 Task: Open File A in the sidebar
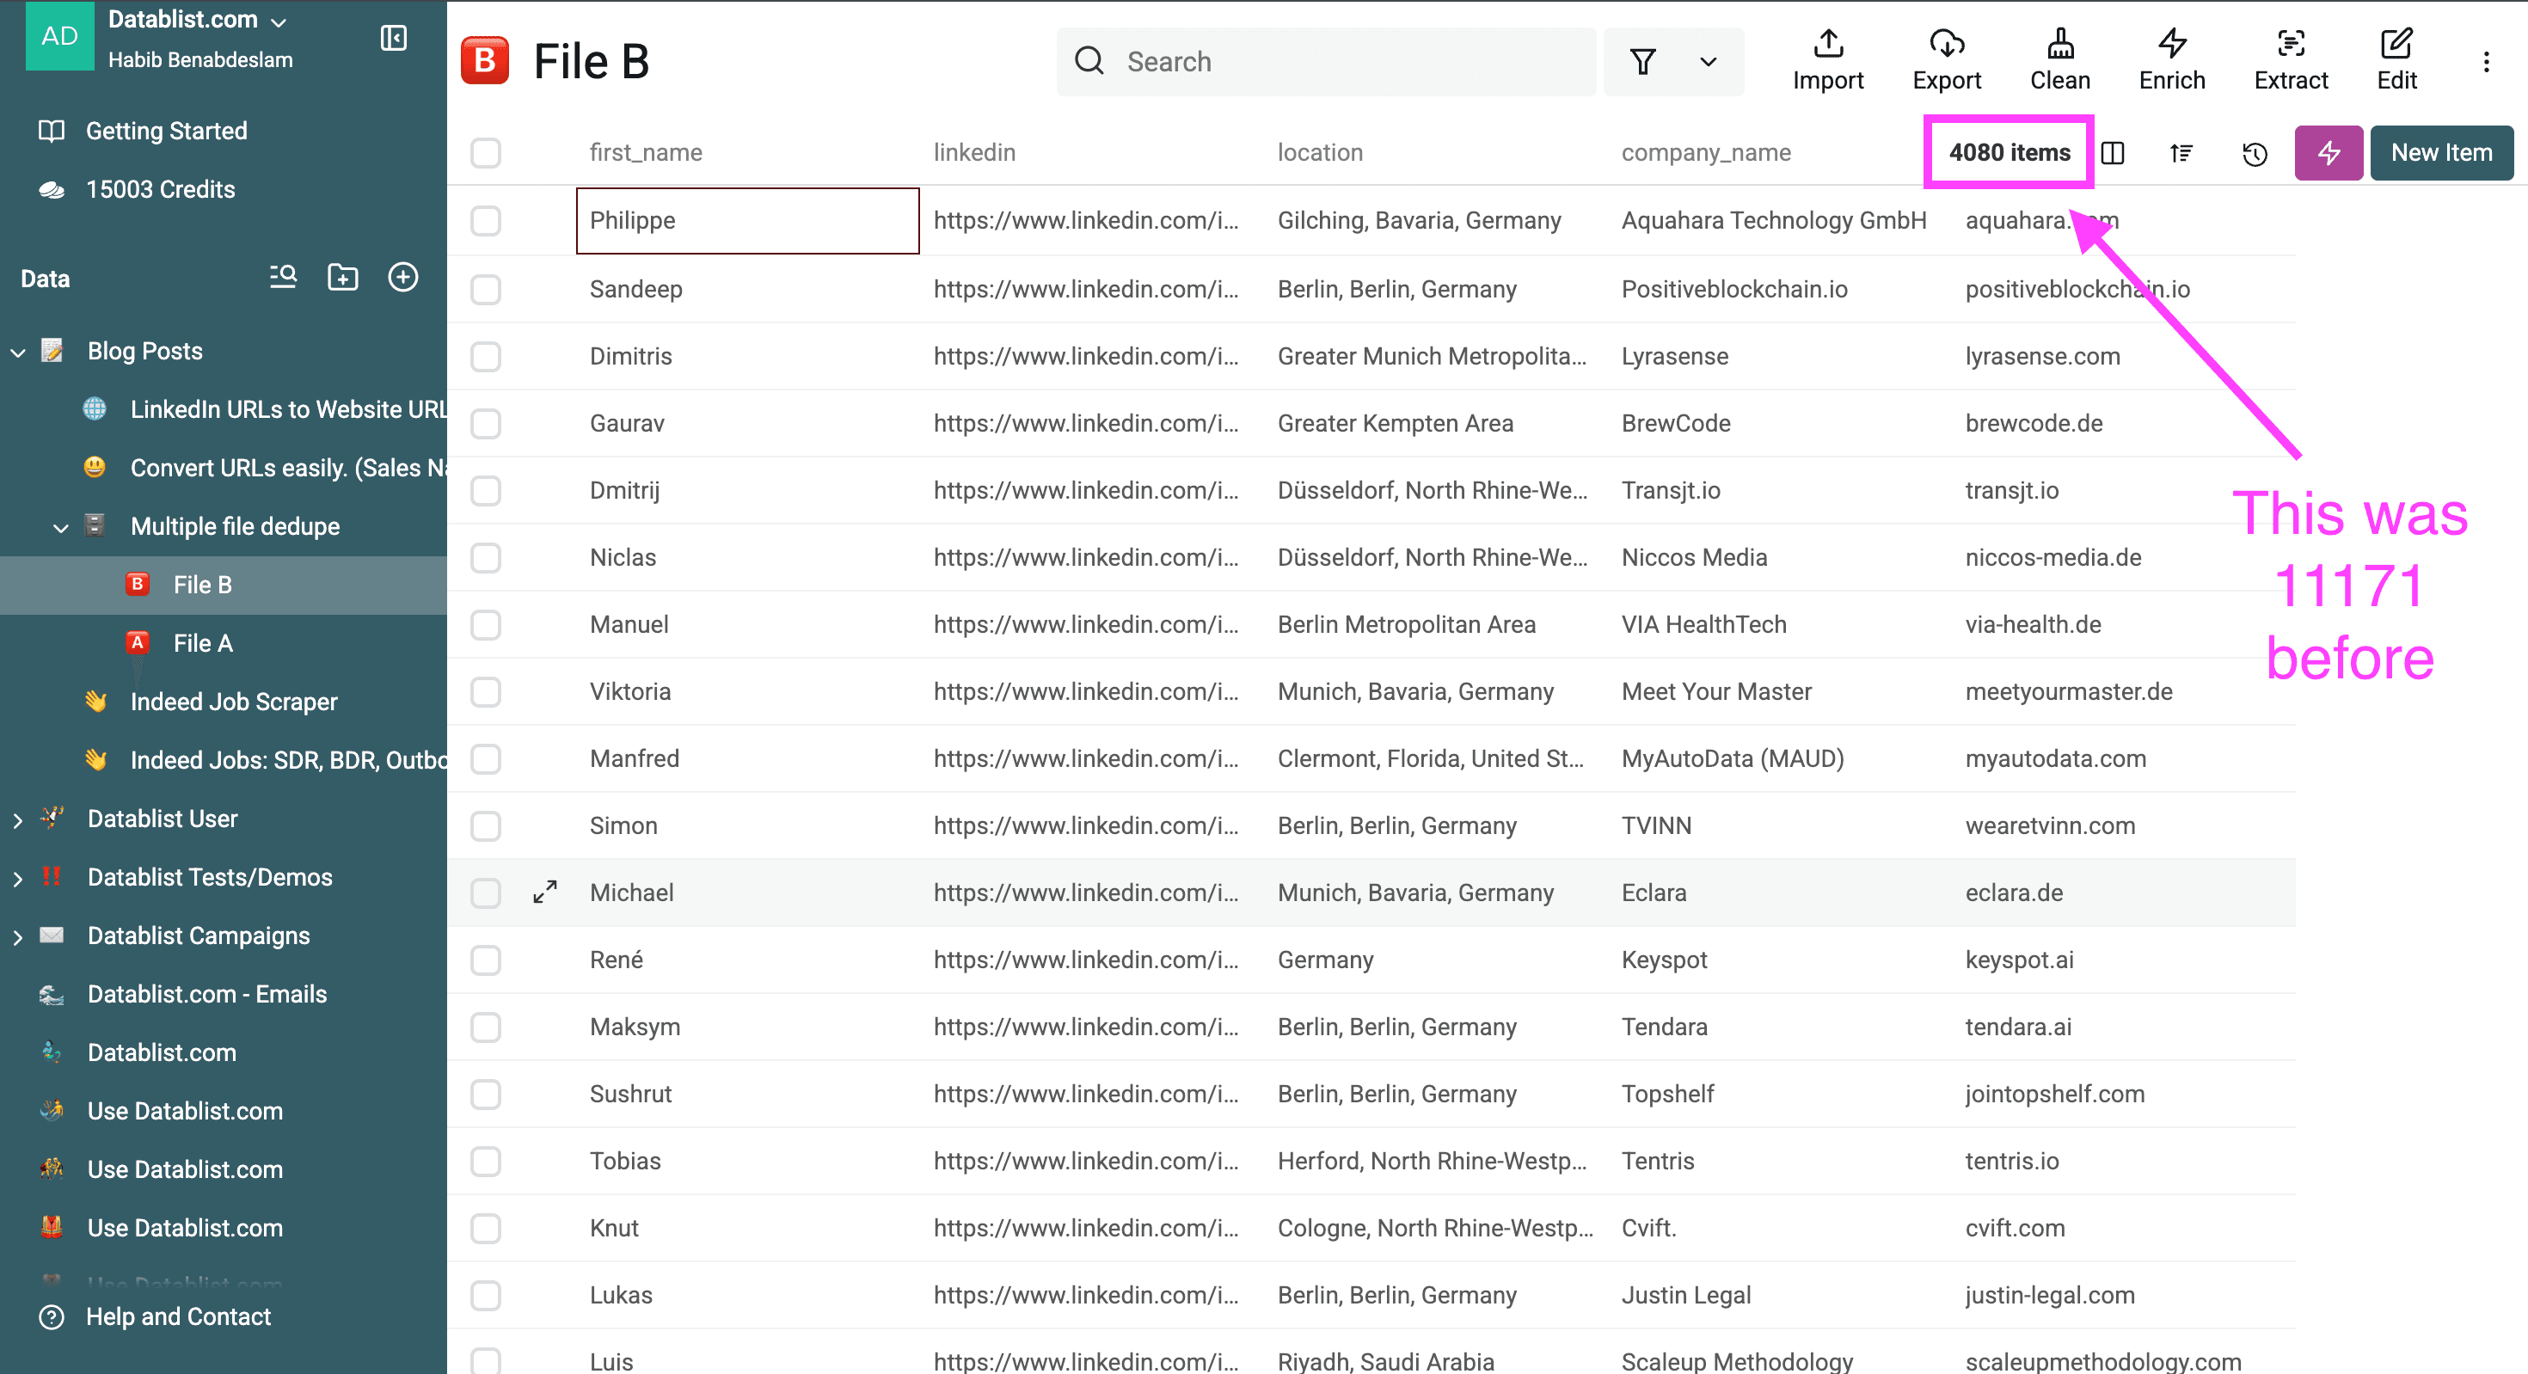202,643
